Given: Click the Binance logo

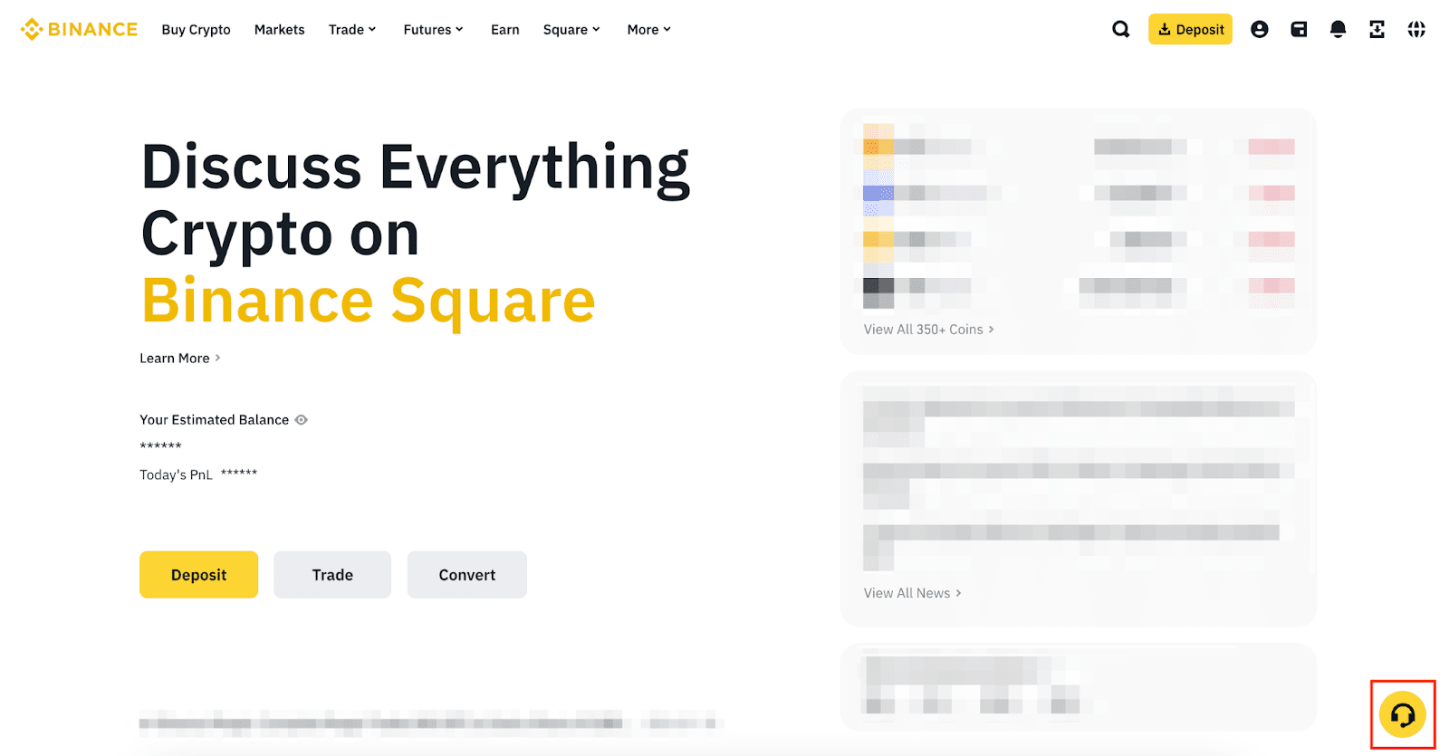Looking at the screenshot, I should (x=79, y=29).
